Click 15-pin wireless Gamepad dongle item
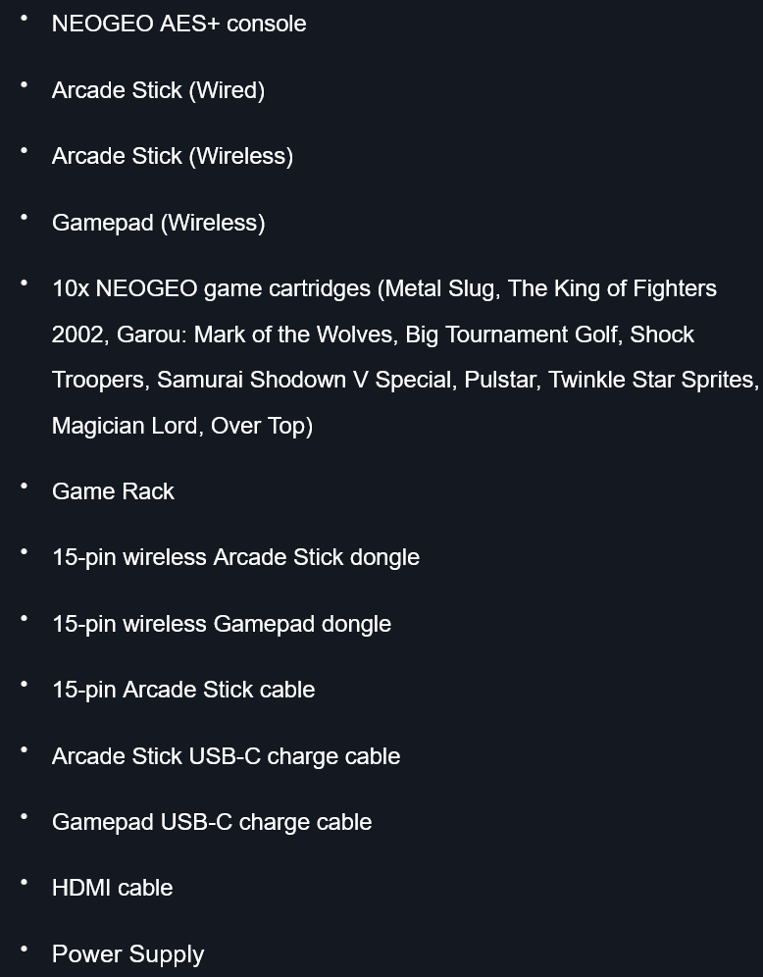The width and height of the screenshot is (763, 977). (x=221, y=624)
